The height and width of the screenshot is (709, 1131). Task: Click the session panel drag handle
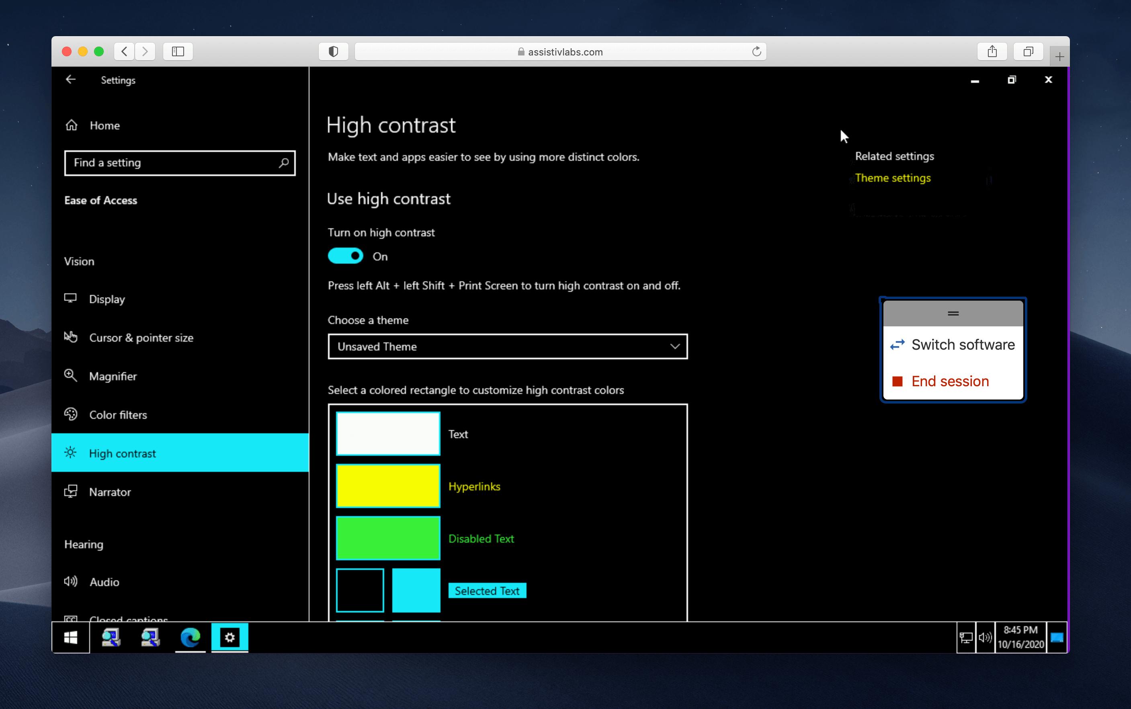pyautogui.click(x=953, y=313)
